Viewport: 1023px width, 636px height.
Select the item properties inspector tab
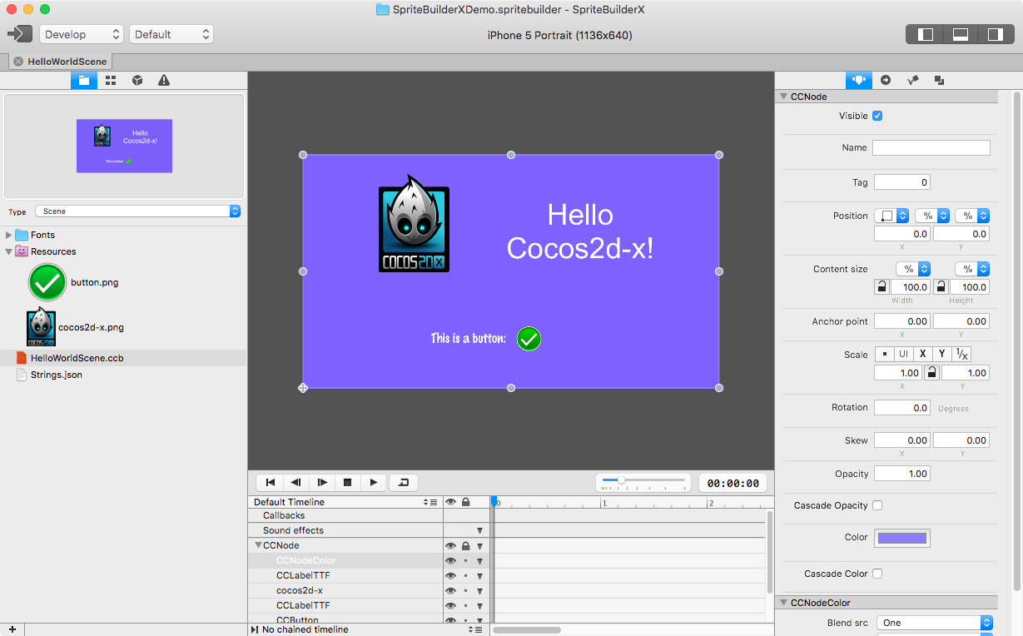tap(859, 80)
